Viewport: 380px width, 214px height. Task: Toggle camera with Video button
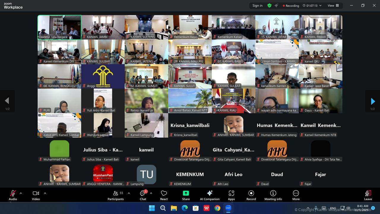tap(36, 195)
